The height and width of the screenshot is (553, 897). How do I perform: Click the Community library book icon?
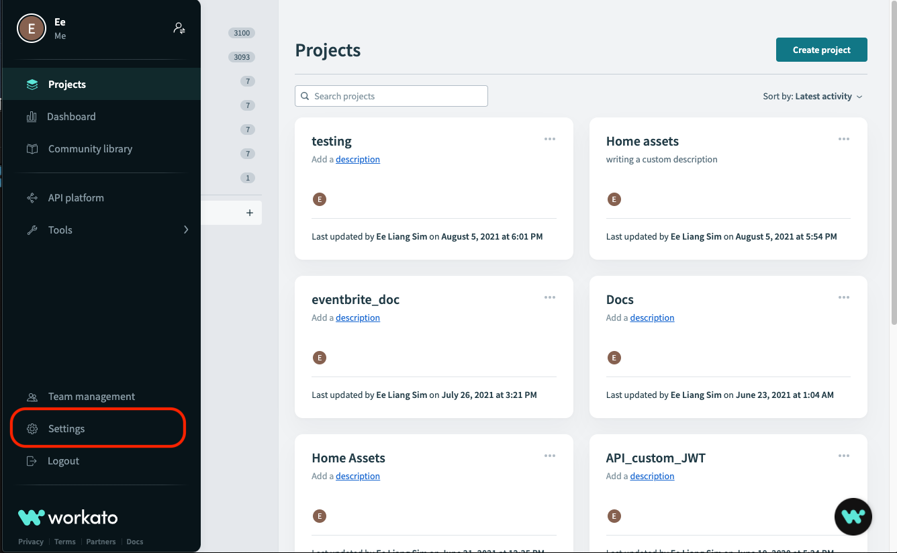tap(32, 148)
